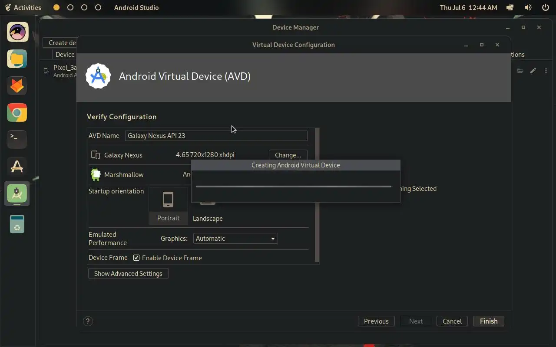
Task: Select the Pixel_3a device row
Action: click(x=60, y=71)
